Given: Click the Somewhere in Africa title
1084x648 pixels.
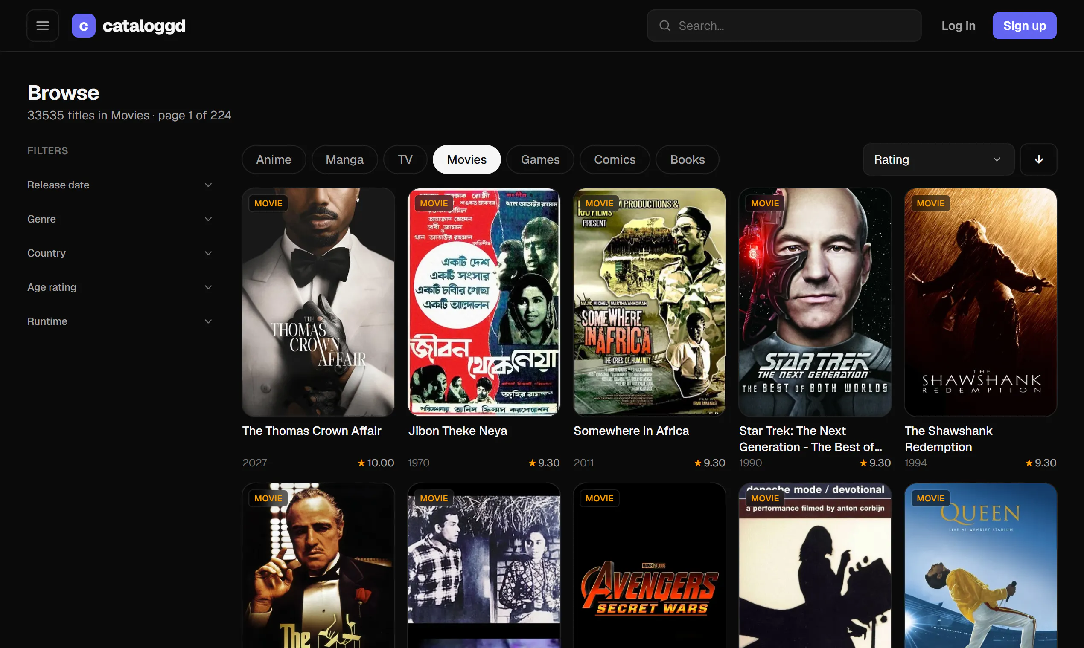Looking at the screenshot, I should [631, 431].
